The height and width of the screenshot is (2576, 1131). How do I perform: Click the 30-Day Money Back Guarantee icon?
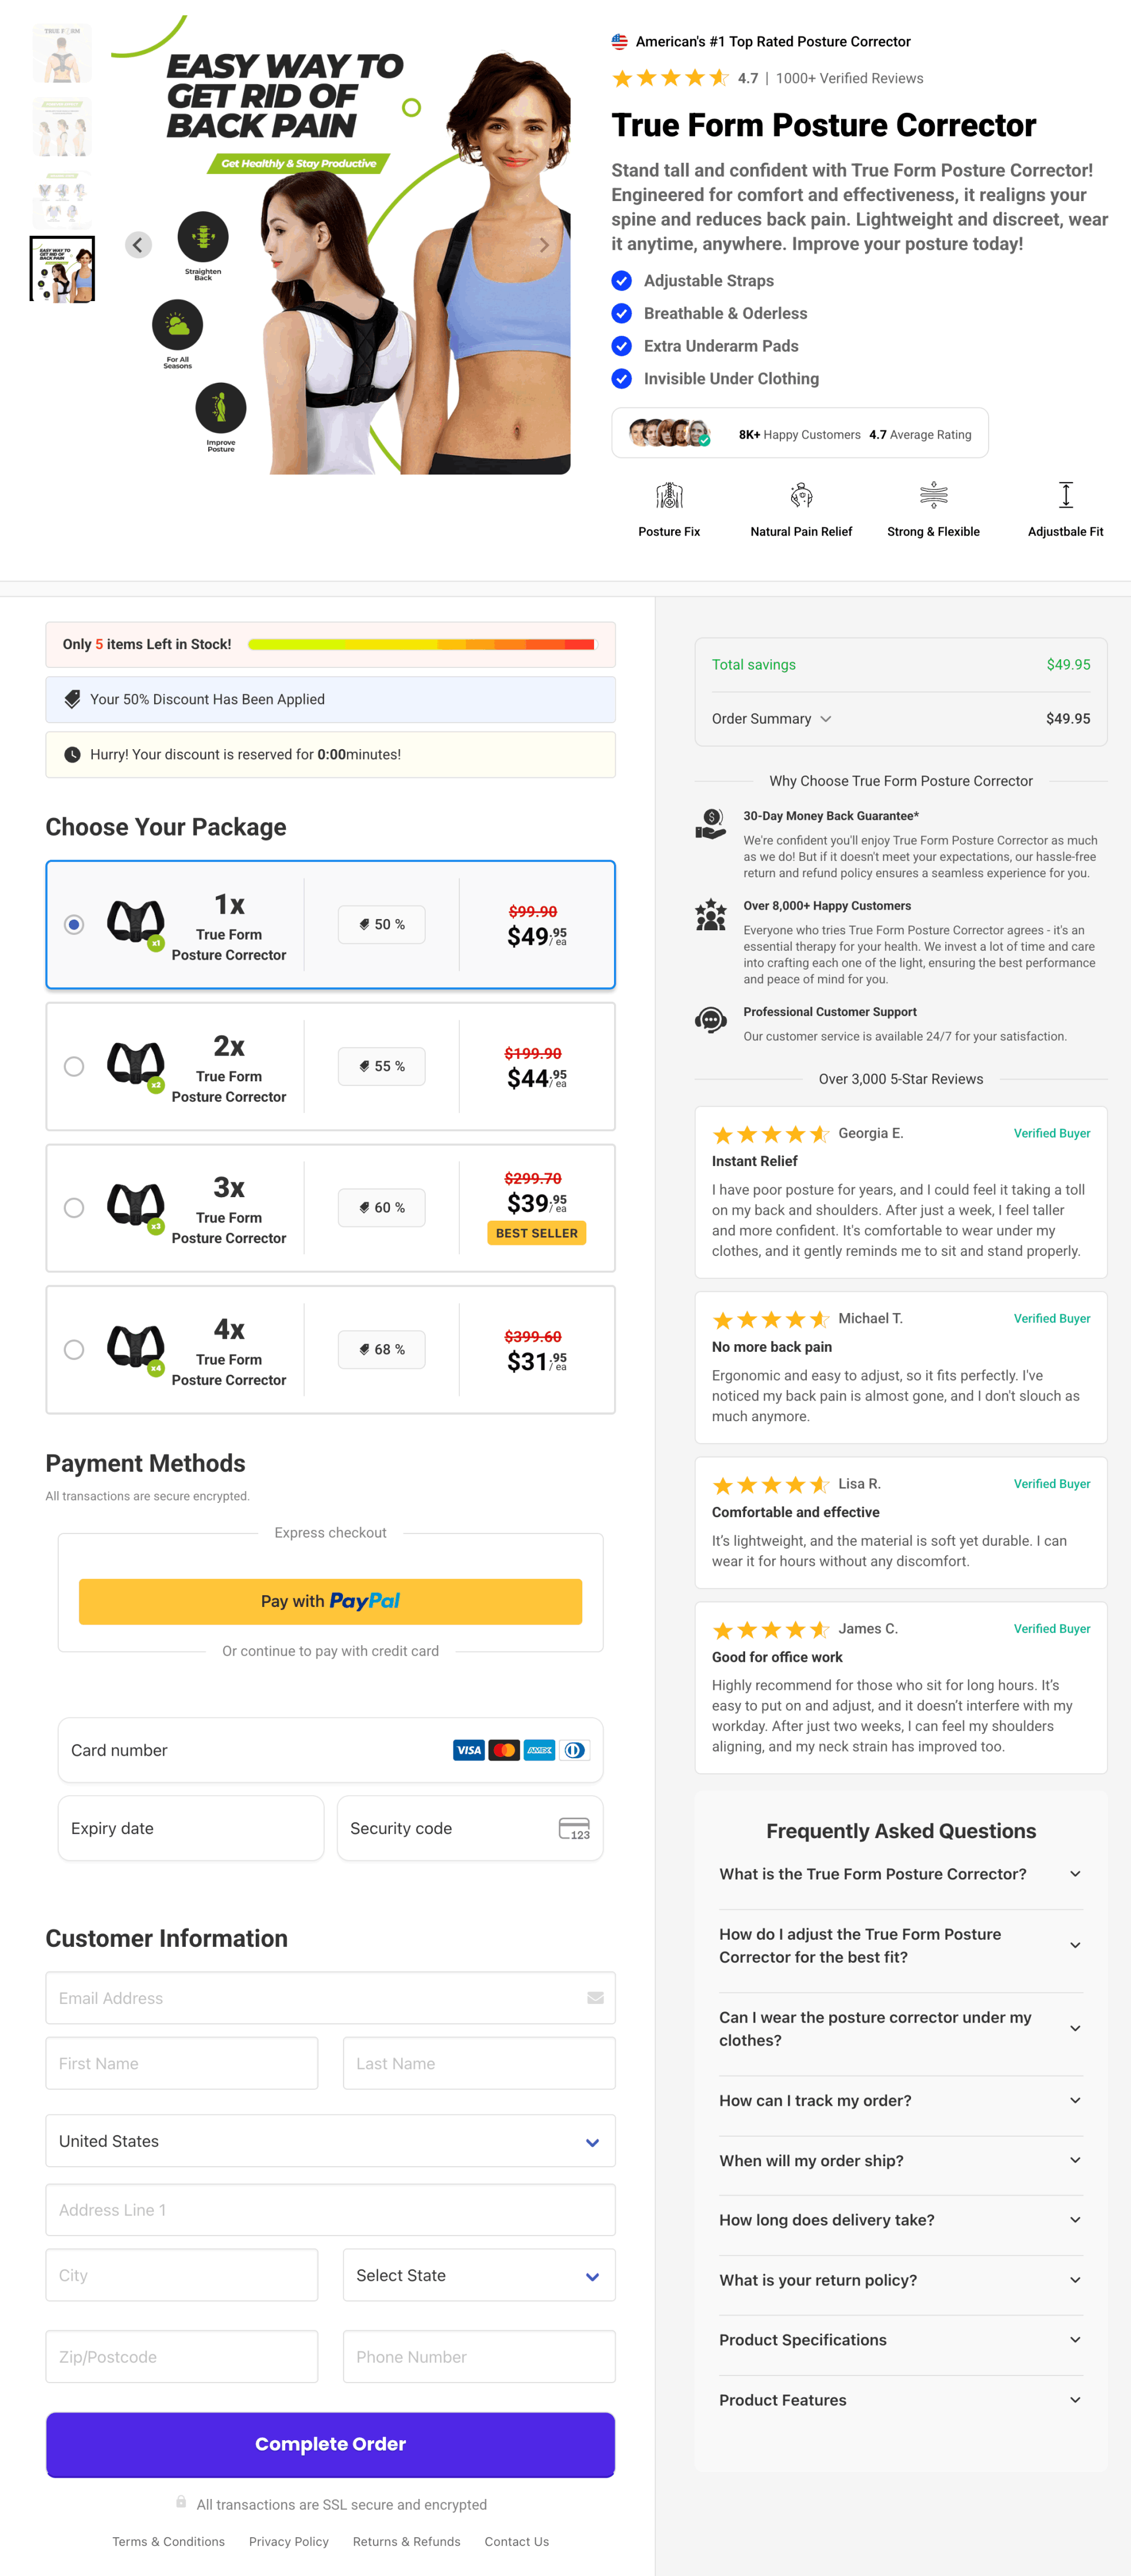[710, 825]
